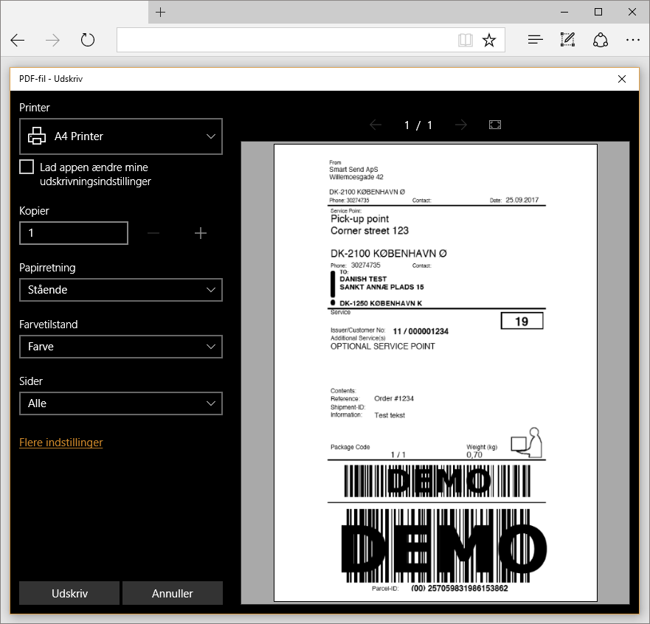The height and width of the screenshot is (624, 650).
Task: Open the A4 Printer dropdown
Action: (121, 136)
